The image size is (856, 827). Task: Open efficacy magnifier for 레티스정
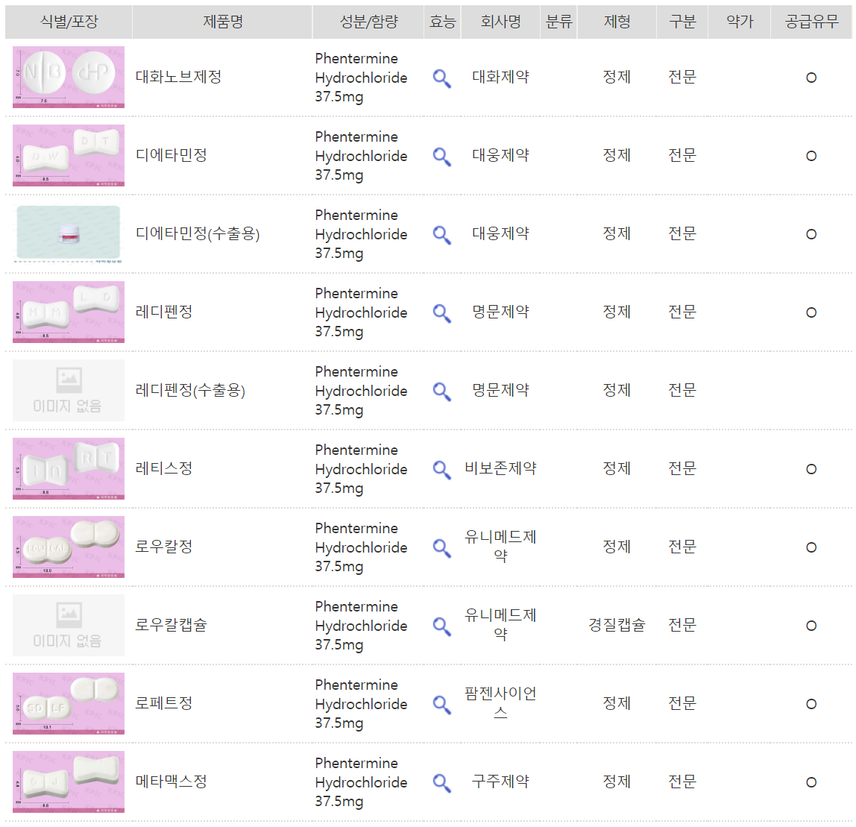point(441,470)
